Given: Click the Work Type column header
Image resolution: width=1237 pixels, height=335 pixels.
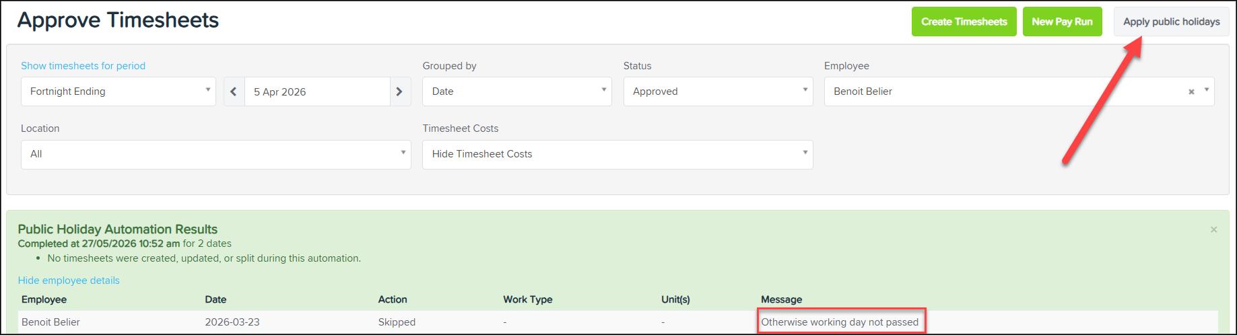Looking at the screenshot, I should [x=528, y=299].
